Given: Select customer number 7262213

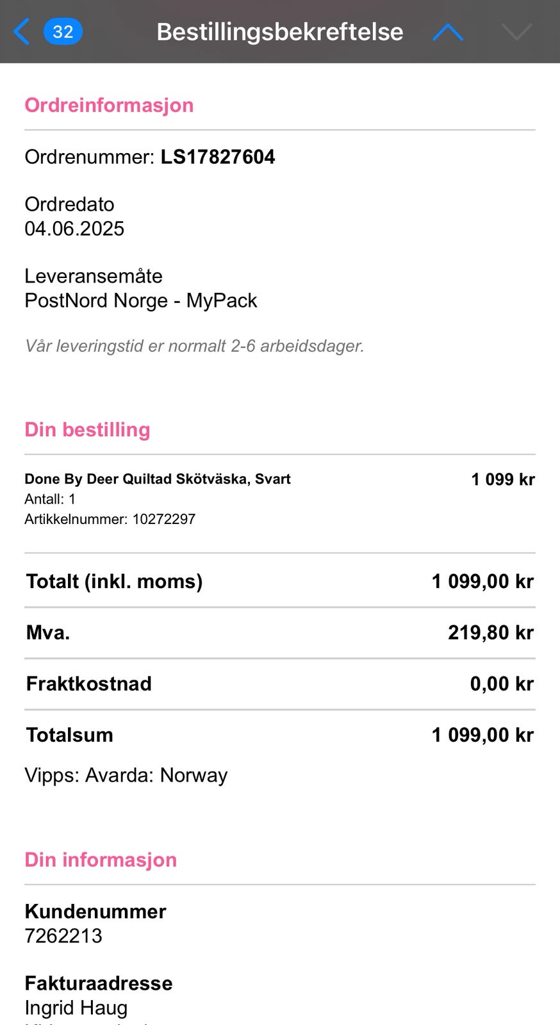Looking at the screenshot, I should coord(63,936).
